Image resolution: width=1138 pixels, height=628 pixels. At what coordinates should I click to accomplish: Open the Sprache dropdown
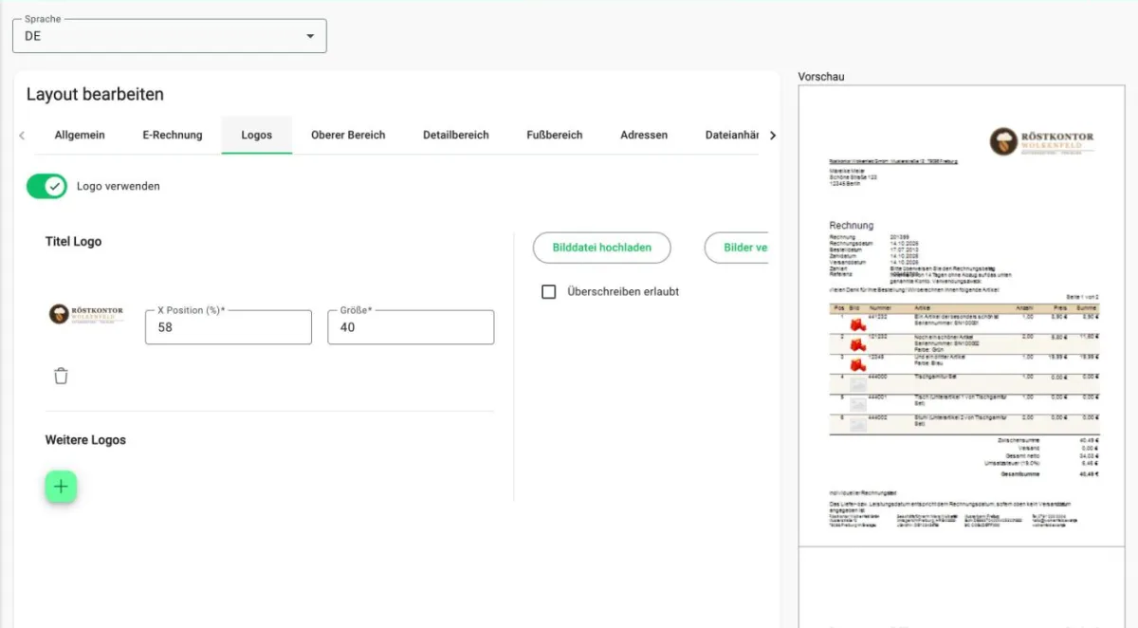pyautogui.click(x=169, y=36)
